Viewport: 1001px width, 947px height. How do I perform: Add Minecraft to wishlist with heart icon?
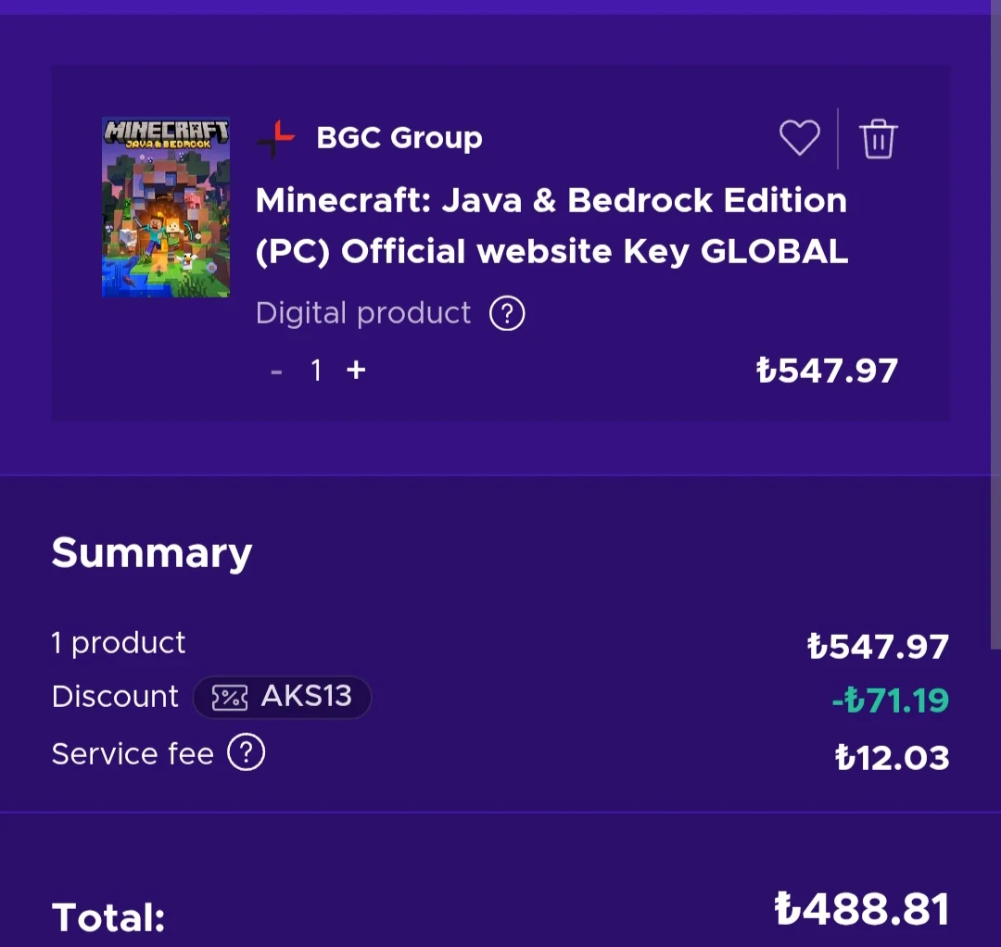tap(799, 139)
